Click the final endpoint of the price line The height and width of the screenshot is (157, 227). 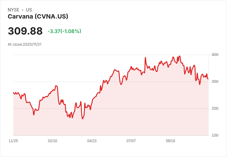point(208,79)
